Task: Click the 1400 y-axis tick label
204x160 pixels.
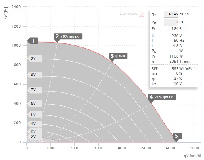Action: [16, 7]
